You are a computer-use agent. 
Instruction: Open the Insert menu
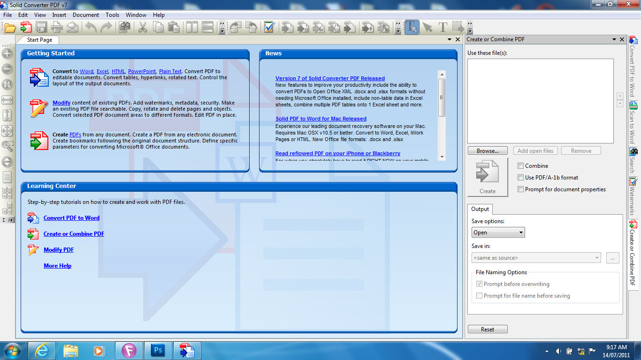59,15
